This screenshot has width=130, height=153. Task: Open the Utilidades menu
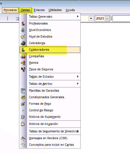pos(55,10)
